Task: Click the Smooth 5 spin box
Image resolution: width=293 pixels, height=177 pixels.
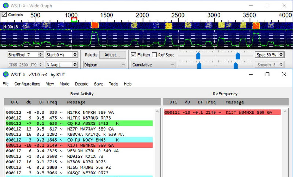Action: click(270, 65)
